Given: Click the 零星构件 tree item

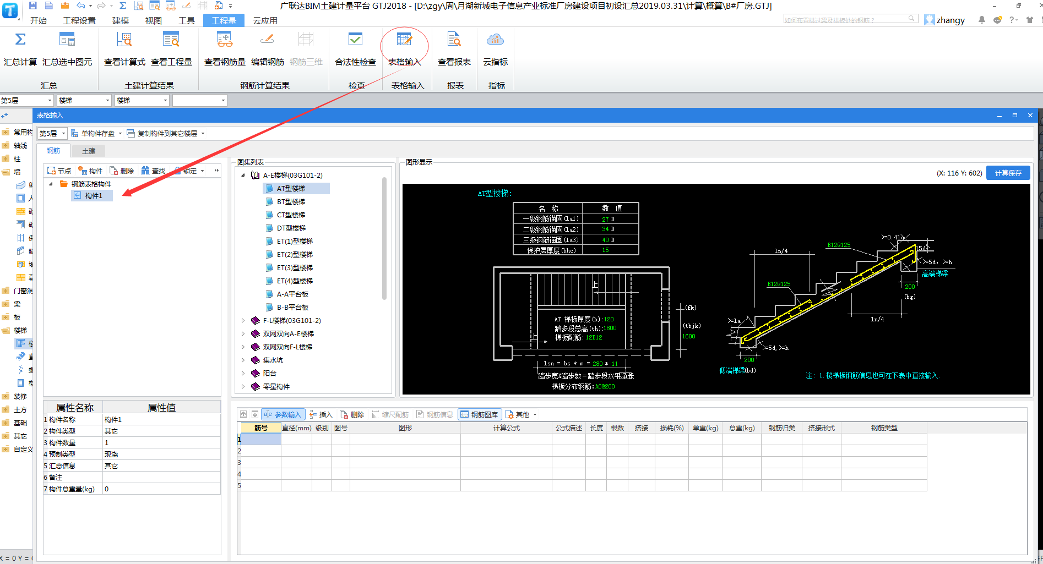Looking at the screenshot, I should pos(276,386).
